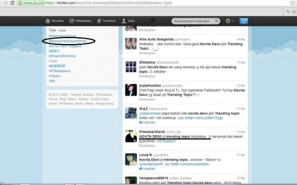This screenshot has height=185, width=297.
Task: Open #WithNotesSahabat trend
Action: pyautogui.click(x=62, y=36)
